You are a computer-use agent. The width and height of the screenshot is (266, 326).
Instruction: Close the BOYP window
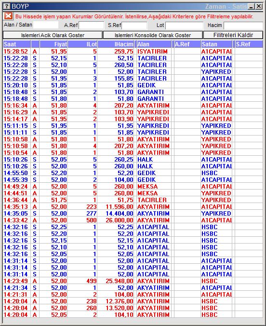coord(259,6)
